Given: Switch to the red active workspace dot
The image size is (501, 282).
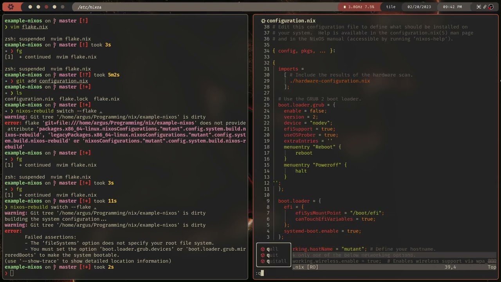Looking at the screenshot, I should coord(46,7).
